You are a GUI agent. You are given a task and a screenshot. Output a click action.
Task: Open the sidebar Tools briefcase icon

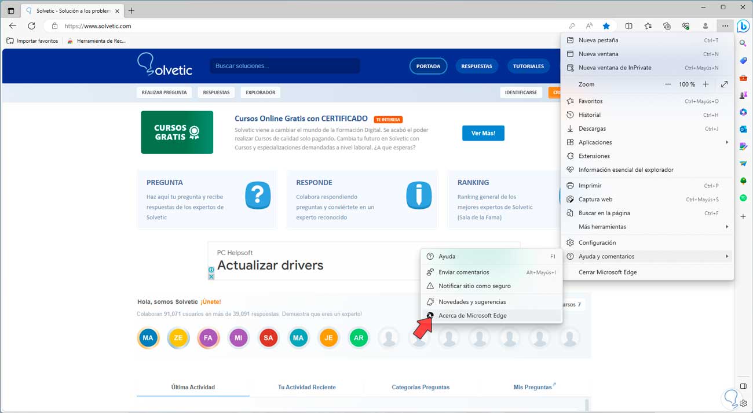point(743,78)
